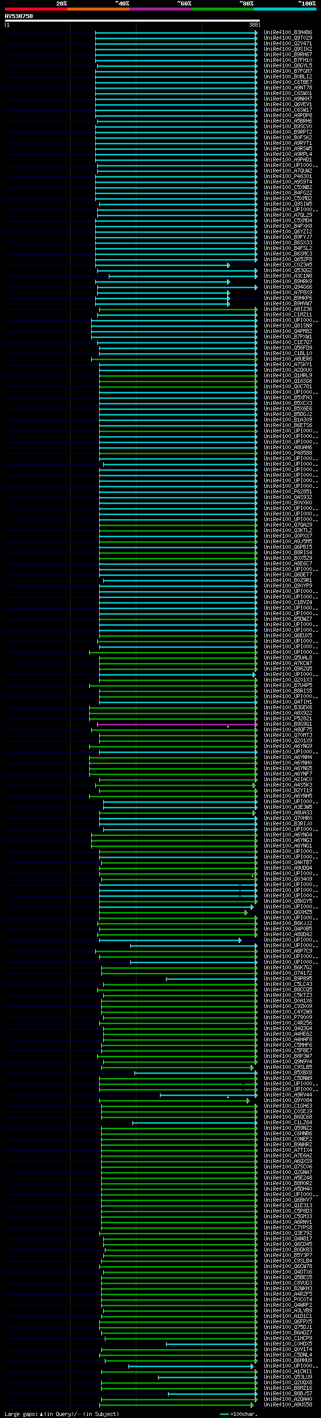Select label UniRef100_B7FH10
The width and height of the screenshot is (321, 1418).
point(288,60)
